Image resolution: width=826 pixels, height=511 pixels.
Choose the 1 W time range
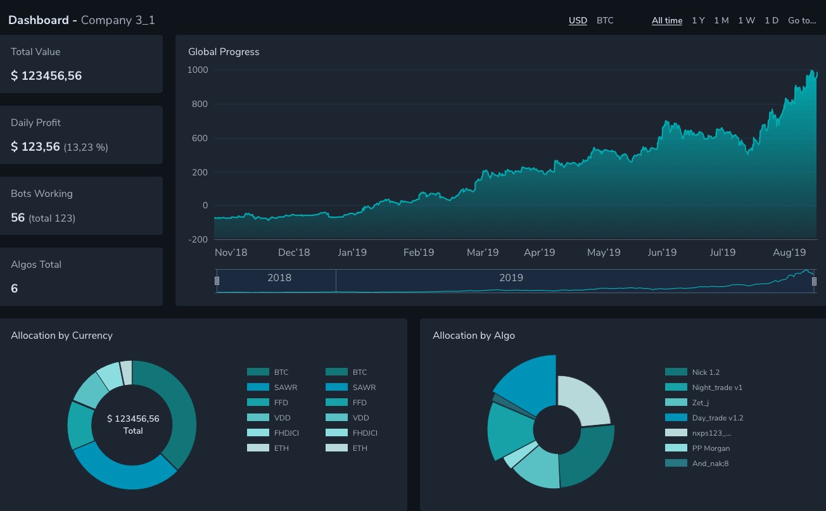746,20
